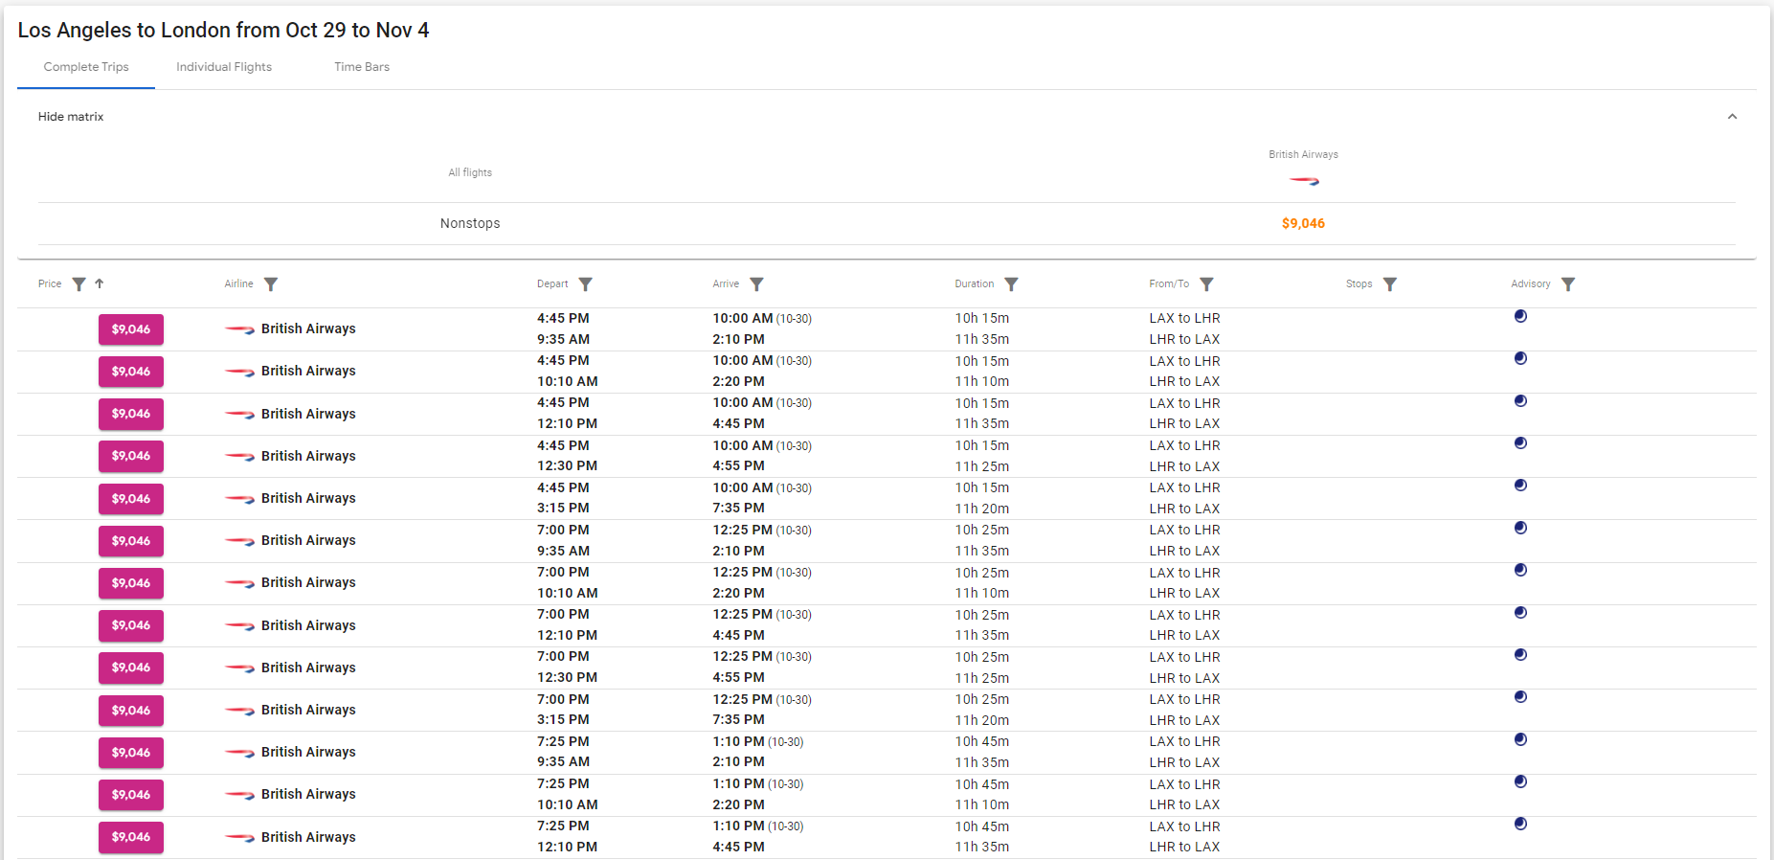Viewport: 1774px width, 860px height.
Task: Click overnight advisory icon for 4:45 PM / 12:30 PM trip
Action: point(1520,442)
